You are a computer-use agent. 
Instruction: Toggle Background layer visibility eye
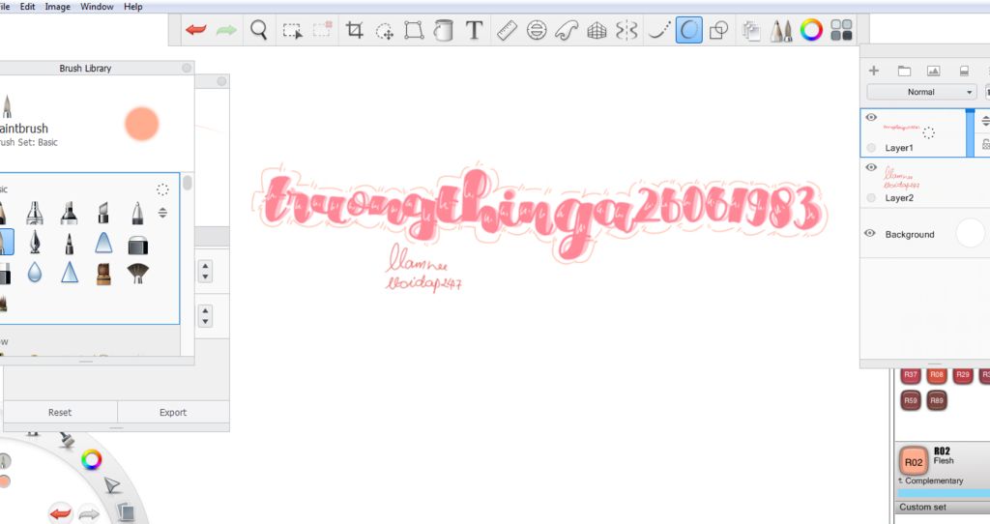coord(870,234)
